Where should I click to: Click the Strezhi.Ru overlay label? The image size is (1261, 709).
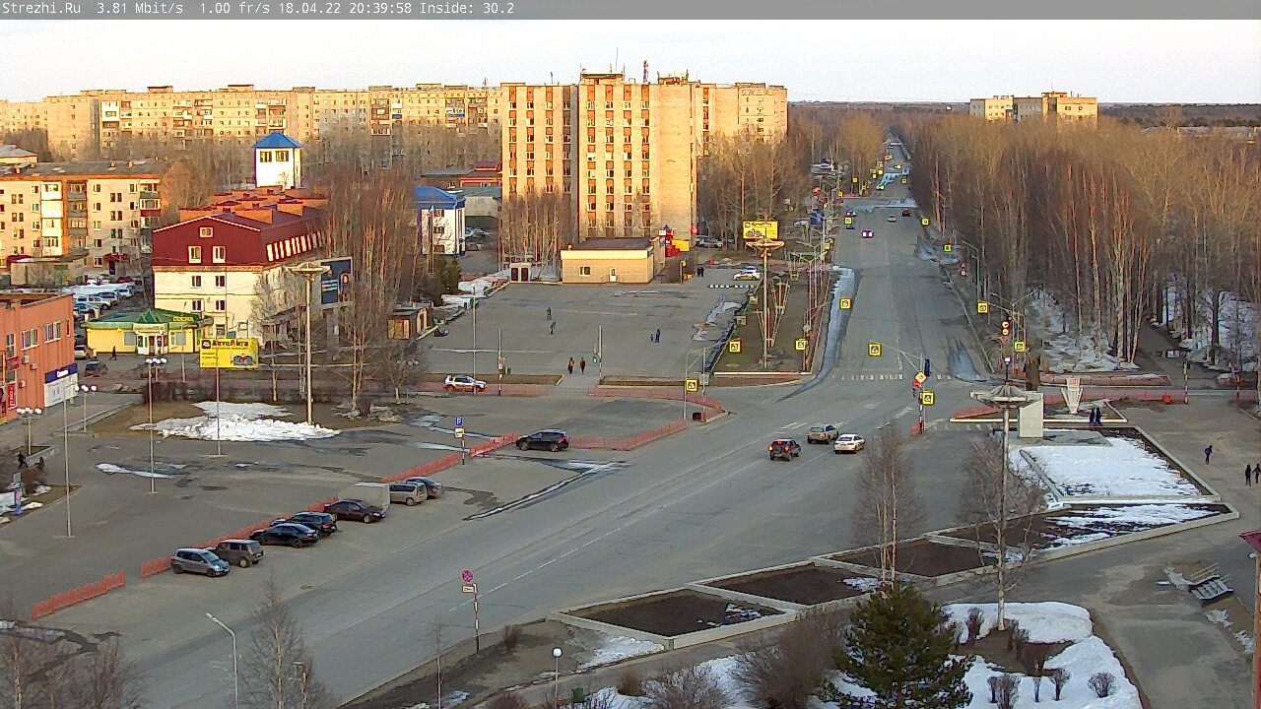coord(41,8)
